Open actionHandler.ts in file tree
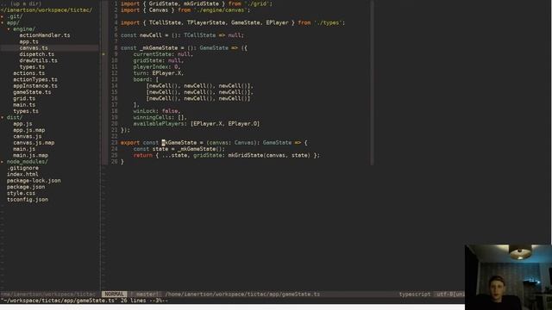 (45, 35)
